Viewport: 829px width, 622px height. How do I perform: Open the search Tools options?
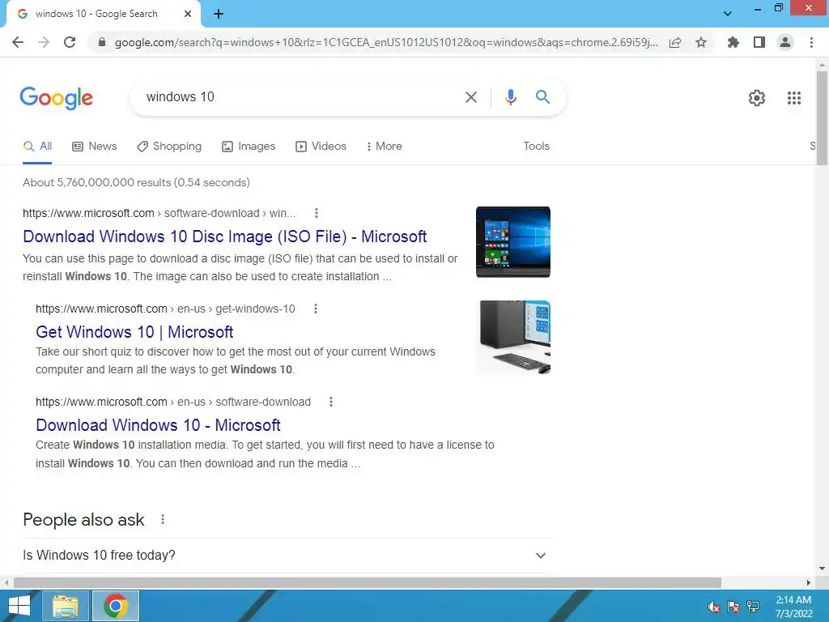pyautogui.click(x=536, y=147)
